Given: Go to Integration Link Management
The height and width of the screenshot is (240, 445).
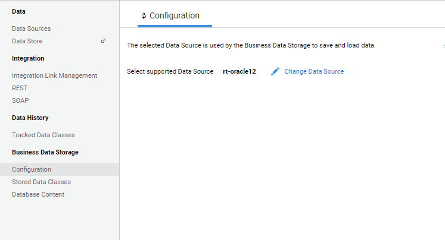Looking at the screenshot, I should (54, 75).
